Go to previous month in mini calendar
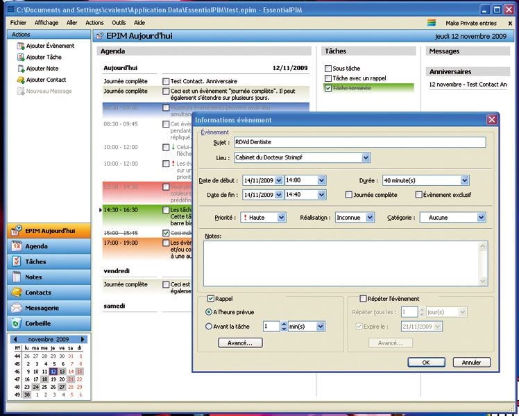This screenshot has width=519, height=416. 15,339
